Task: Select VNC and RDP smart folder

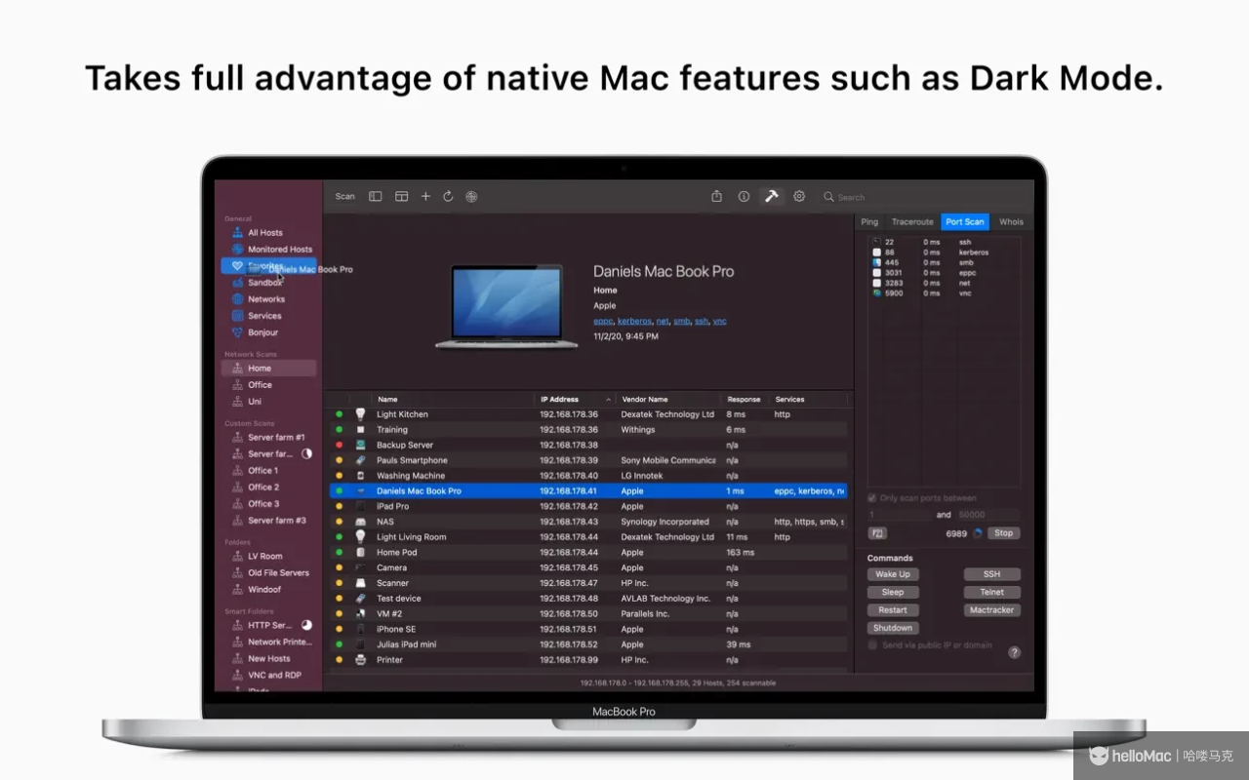Action: pyautogui.click(x=268, y=676)
